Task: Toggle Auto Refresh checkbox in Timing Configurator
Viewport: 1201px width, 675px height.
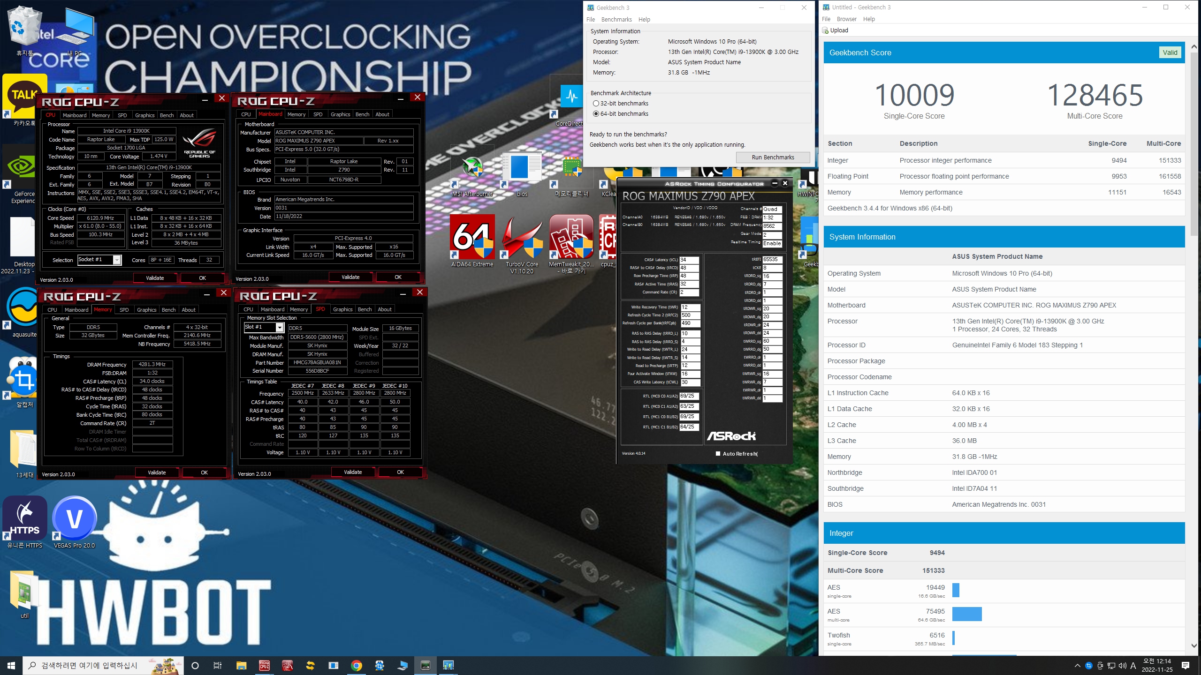Action: coord(718,453)
